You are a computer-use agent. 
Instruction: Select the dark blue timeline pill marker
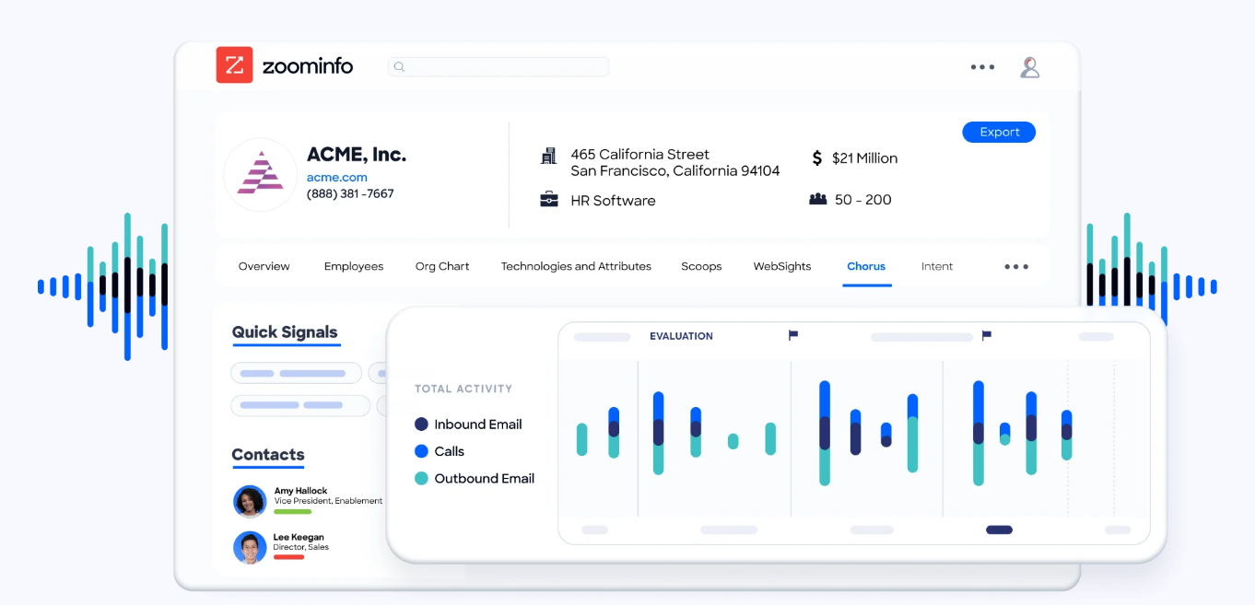(999, 529)
